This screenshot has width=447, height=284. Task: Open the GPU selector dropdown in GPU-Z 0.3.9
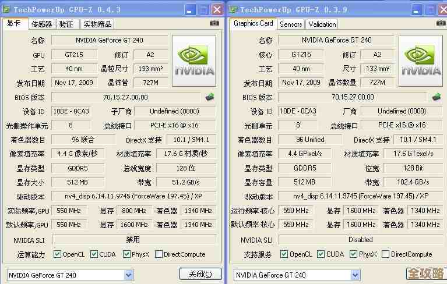(355, 275)
